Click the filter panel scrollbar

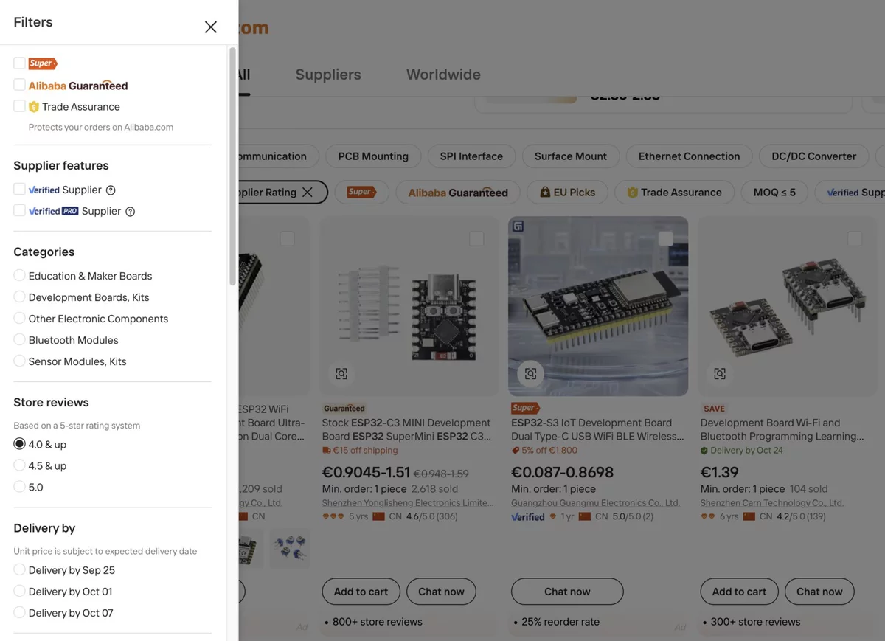coord(233,167)
